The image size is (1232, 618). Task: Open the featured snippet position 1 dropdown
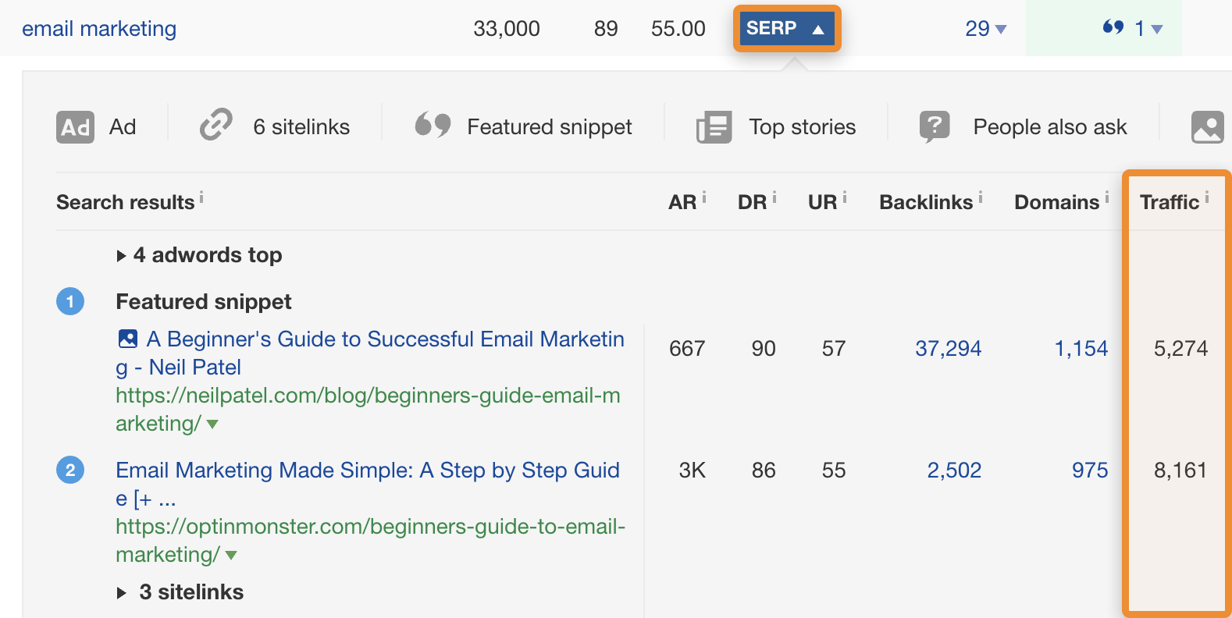(1148, 29)
